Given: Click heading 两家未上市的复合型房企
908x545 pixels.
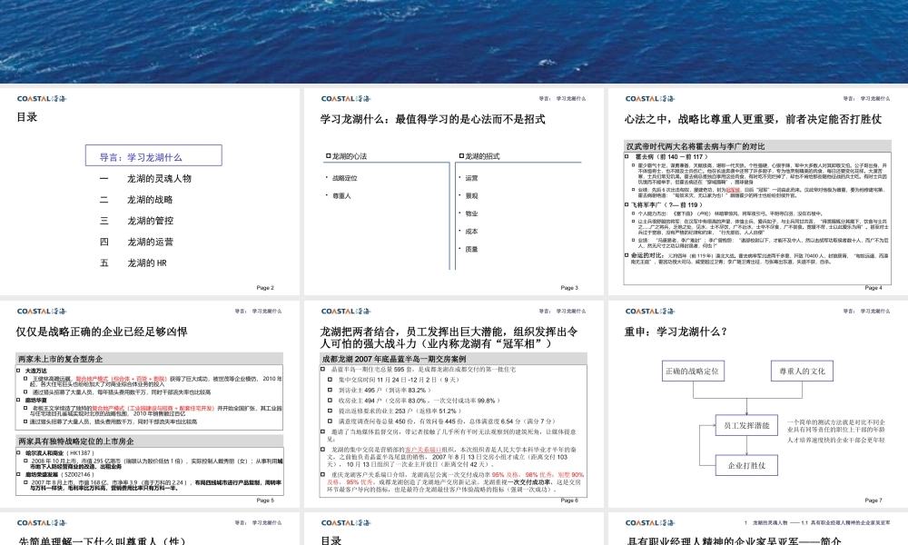Looking at the screenshot, I should click(60, 359).
